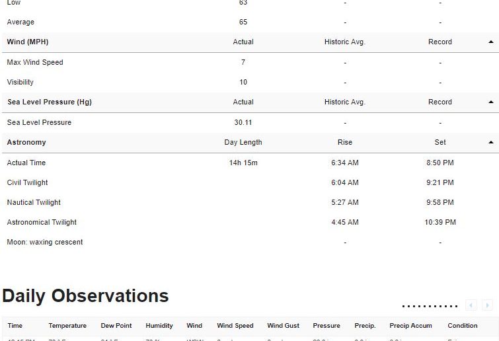
Task: Sort by Dew Point column header
Action: coord(116,326)
